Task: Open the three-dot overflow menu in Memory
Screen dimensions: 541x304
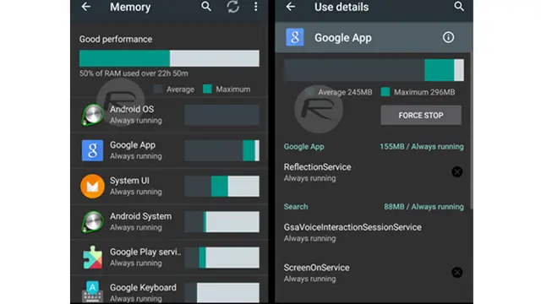Action: pos(255,7)
